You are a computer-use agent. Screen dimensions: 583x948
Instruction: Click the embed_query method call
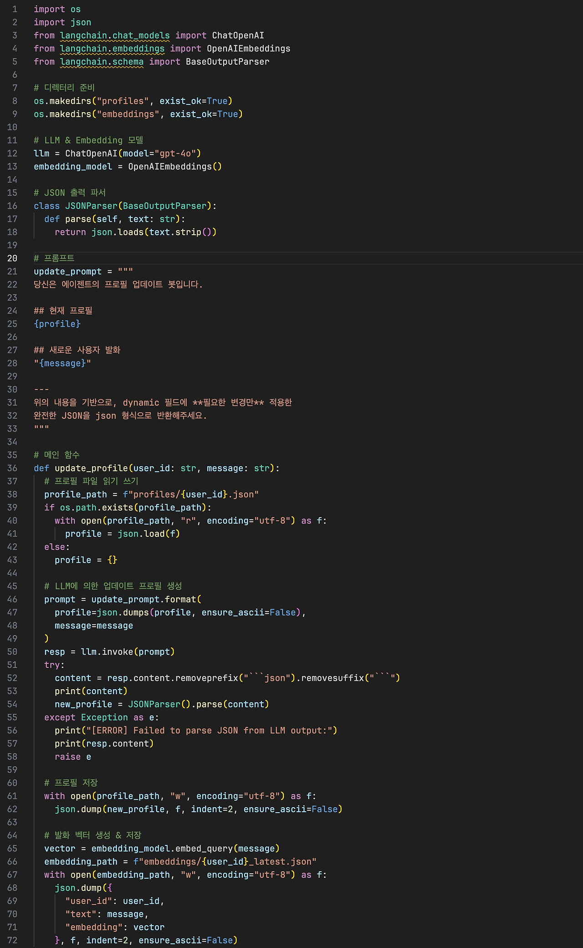204,849
